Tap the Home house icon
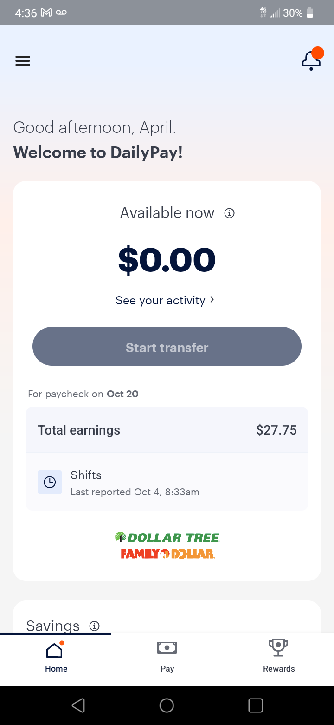This screenshot has height=725, width=334. (x=54, y=650)
